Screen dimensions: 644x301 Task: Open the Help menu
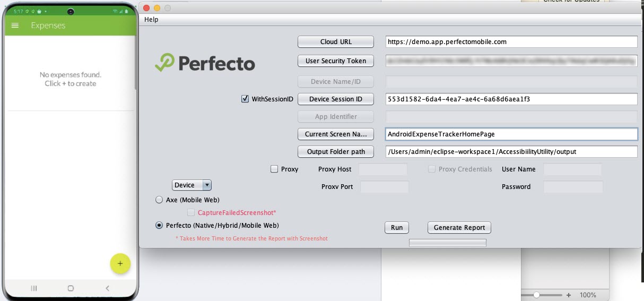(x=151, y=20)
